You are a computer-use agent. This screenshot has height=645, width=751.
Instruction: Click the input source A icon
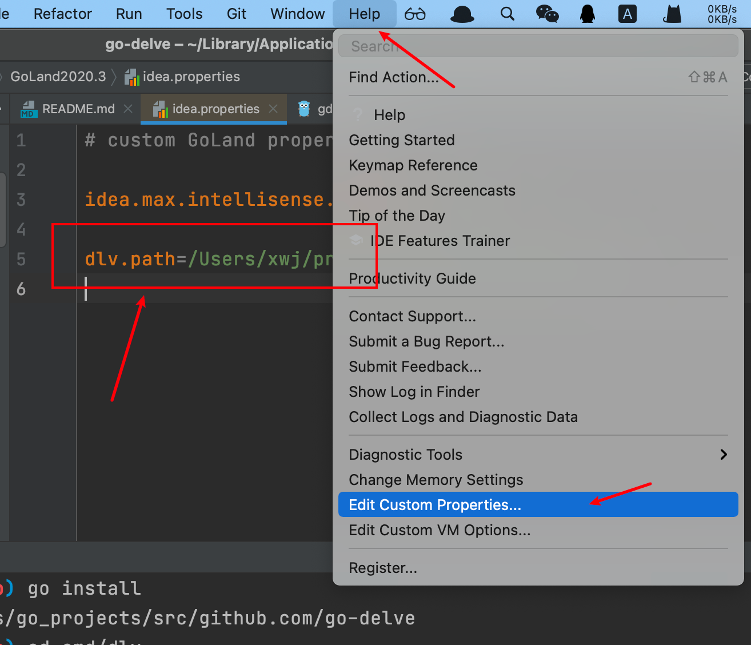click(627, 14)
